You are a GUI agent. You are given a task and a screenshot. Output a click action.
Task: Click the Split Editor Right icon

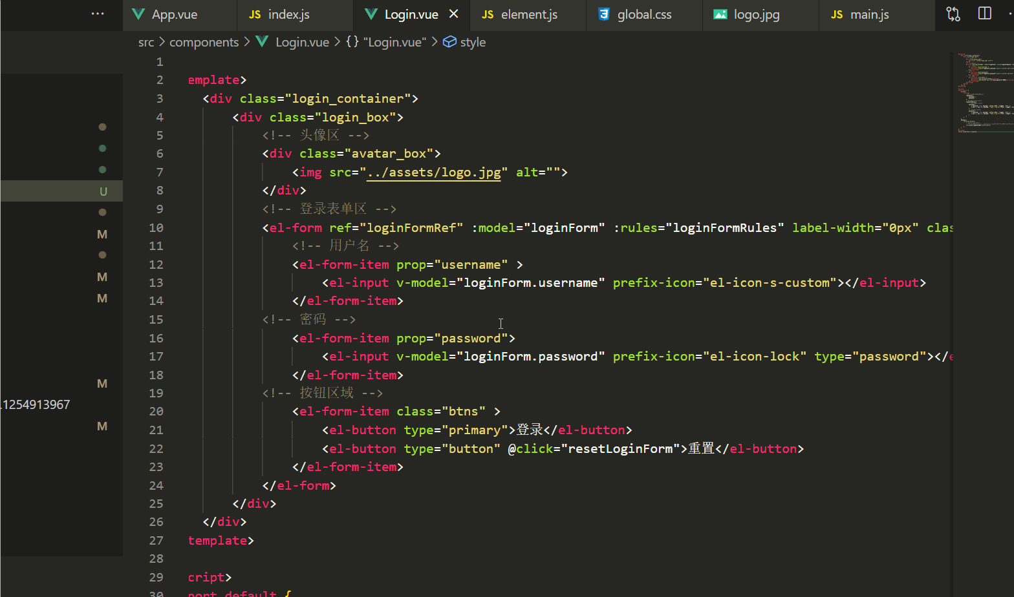point(985,14)
